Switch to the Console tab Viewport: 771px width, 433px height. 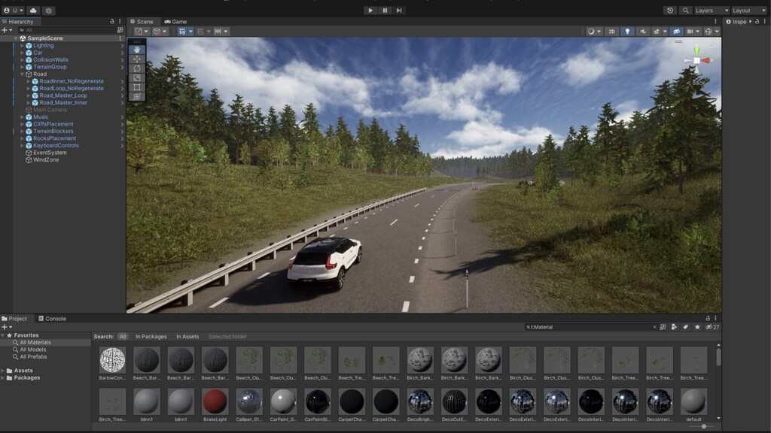point(53,318)
